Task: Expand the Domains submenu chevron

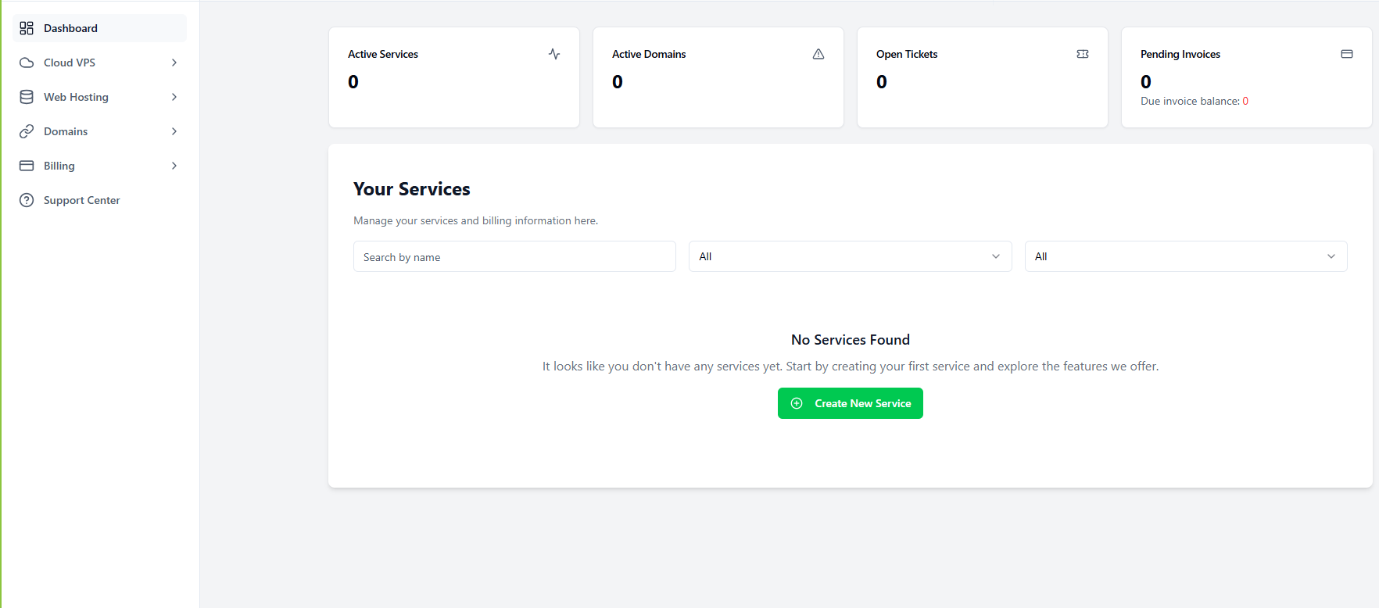Action: pos(174,131)
